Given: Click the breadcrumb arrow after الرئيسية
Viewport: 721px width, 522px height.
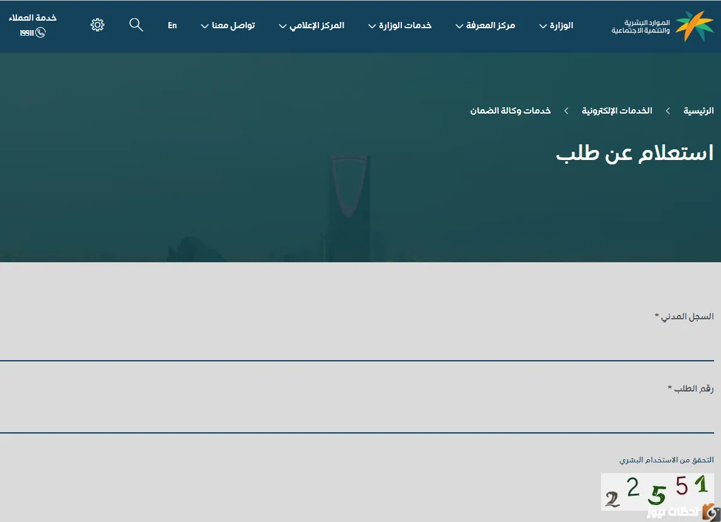Looking at the screenshot, I should pyautogui.click(x=668, y=111).
